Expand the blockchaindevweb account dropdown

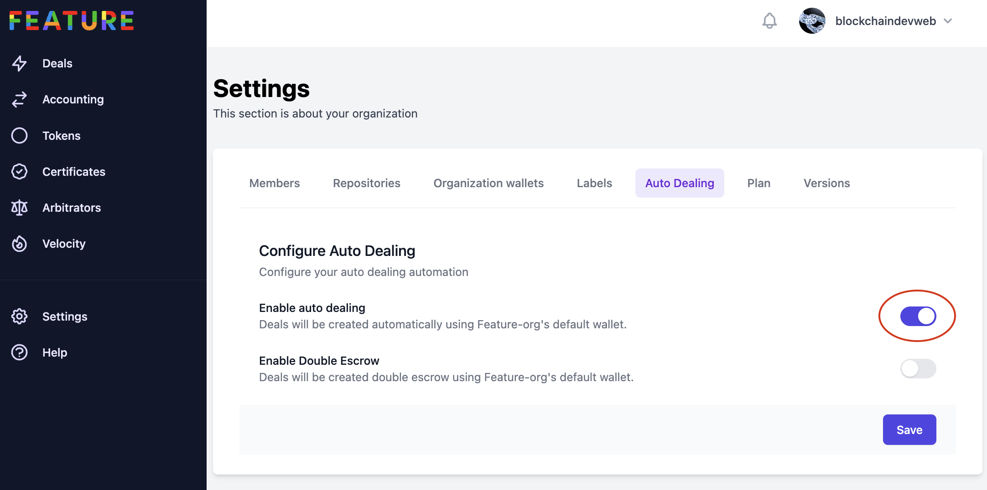[x=948, y=21]
